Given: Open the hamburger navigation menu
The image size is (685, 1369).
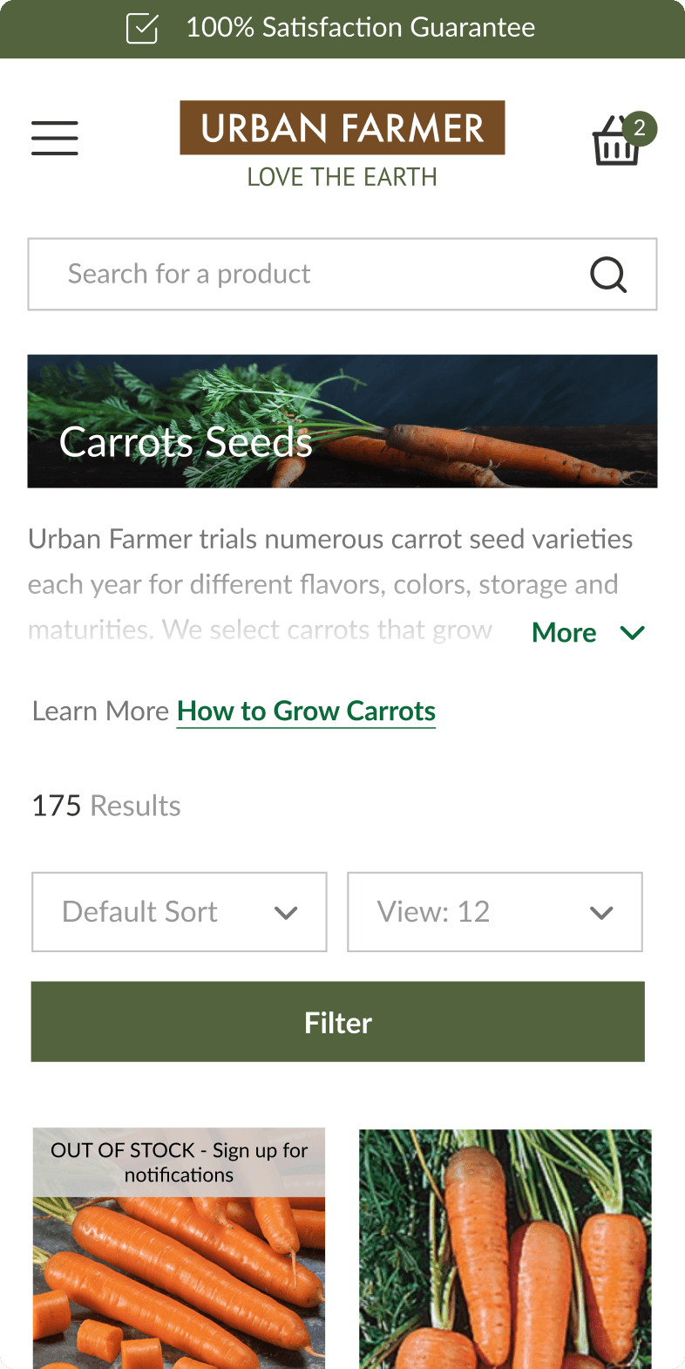Looking at the screenshot, I should (x=54, y=138).
